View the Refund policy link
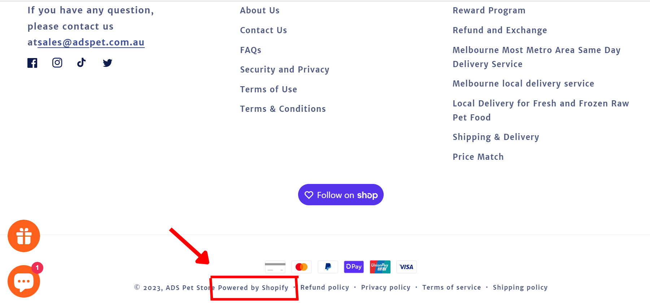 click(x=324, y=287)
